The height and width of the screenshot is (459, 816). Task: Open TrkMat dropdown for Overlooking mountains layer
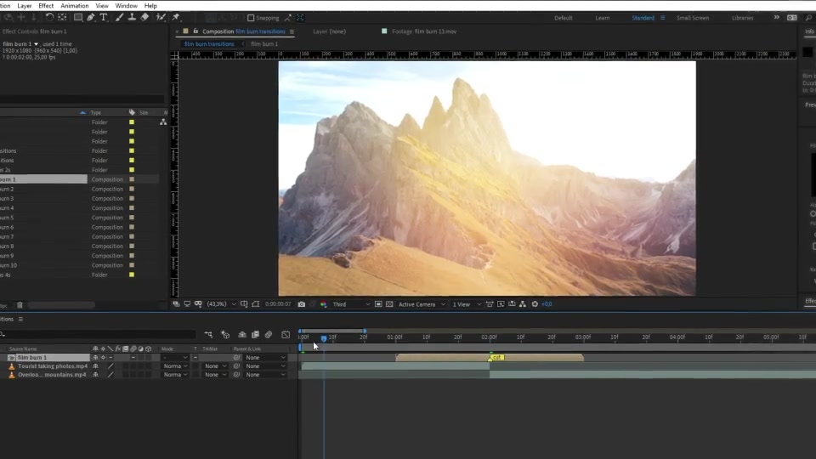(x=215, y=375)
